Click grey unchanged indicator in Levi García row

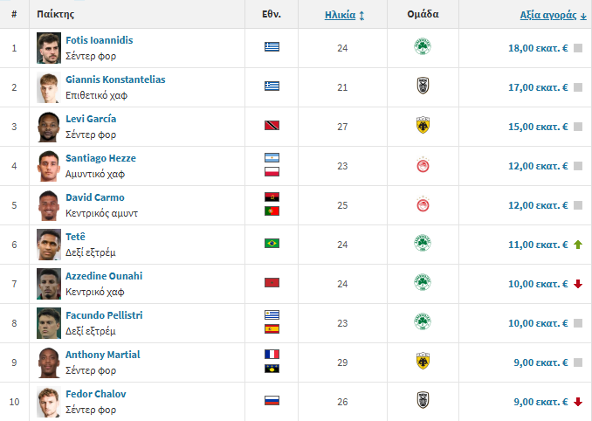coord(578,127)
